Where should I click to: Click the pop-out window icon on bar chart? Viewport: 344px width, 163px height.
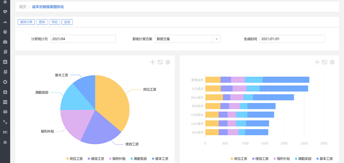coord(325,62)
